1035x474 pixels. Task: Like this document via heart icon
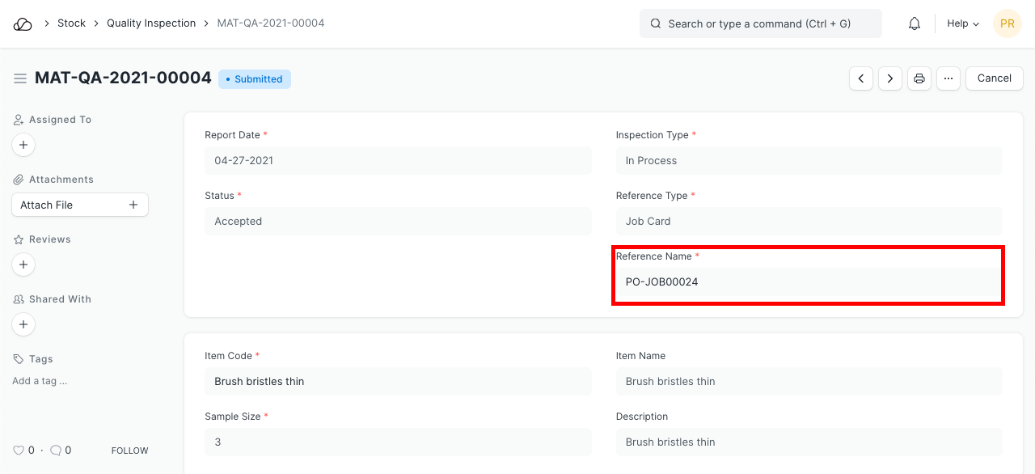click(x=19, y=451)
